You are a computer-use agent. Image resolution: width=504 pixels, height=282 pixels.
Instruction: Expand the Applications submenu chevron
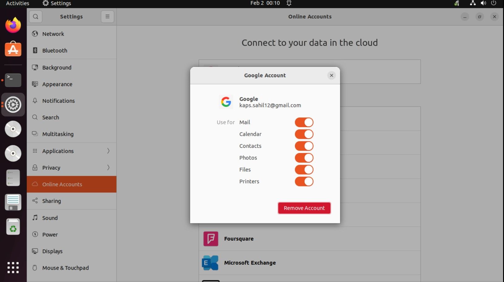(108, 151)
